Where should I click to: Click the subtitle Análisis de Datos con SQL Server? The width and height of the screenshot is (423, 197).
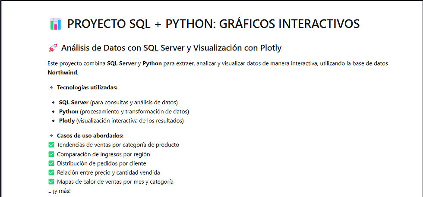click(x=171, y=48)
